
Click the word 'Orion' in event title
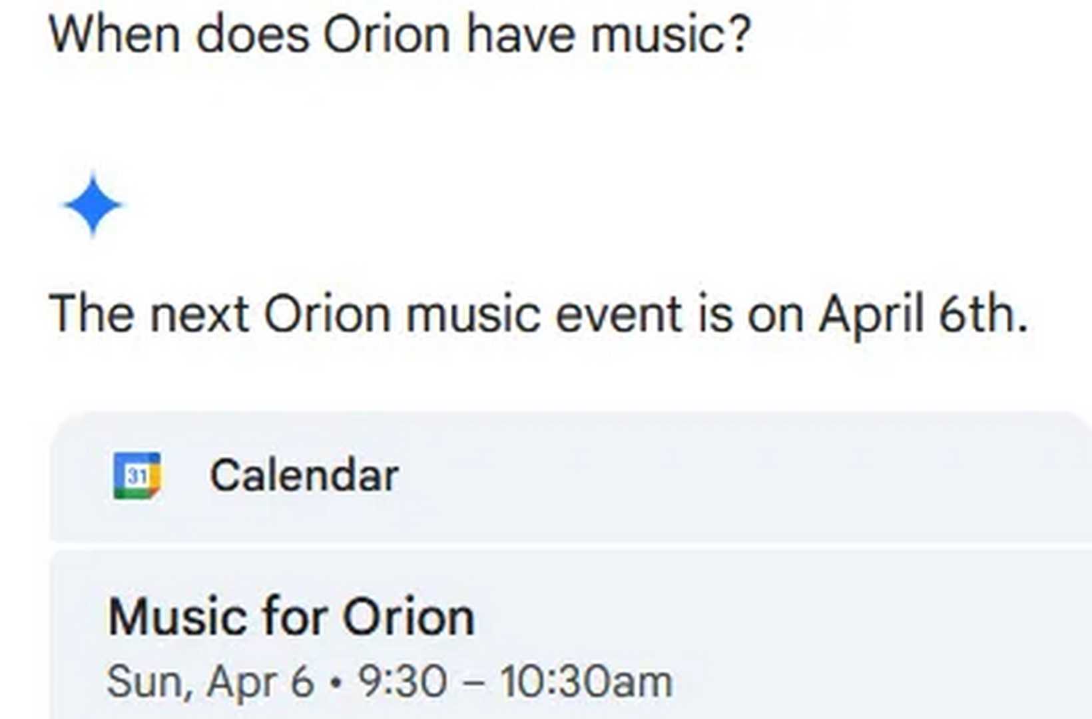pyautogui.click(x=408, y=616)
